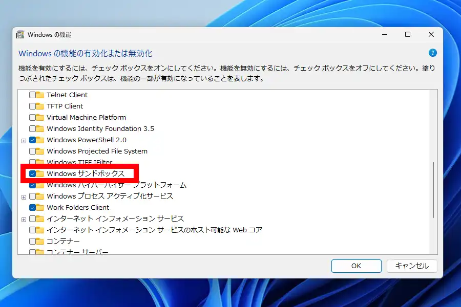Click the キャンセル button
Viewport: 461px width, 307px height.
[x=412, y=266]
